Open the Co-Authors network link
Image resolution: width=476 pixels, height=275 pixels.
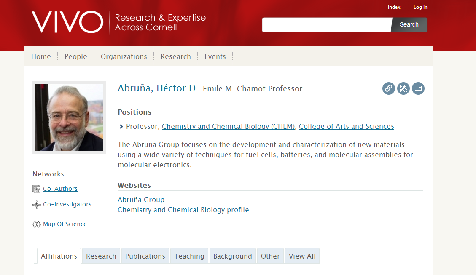(x=60, y=189)
